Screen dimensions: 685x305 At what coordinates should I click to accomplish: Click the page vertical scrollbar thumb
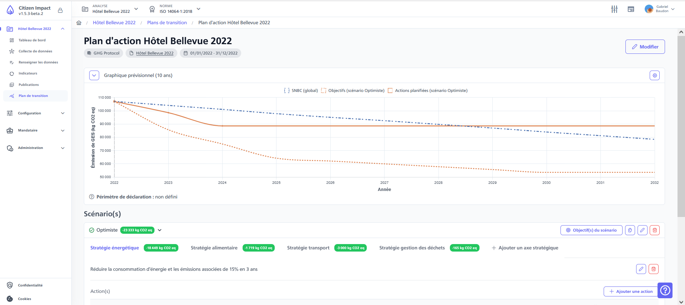[x=681, y=126]
